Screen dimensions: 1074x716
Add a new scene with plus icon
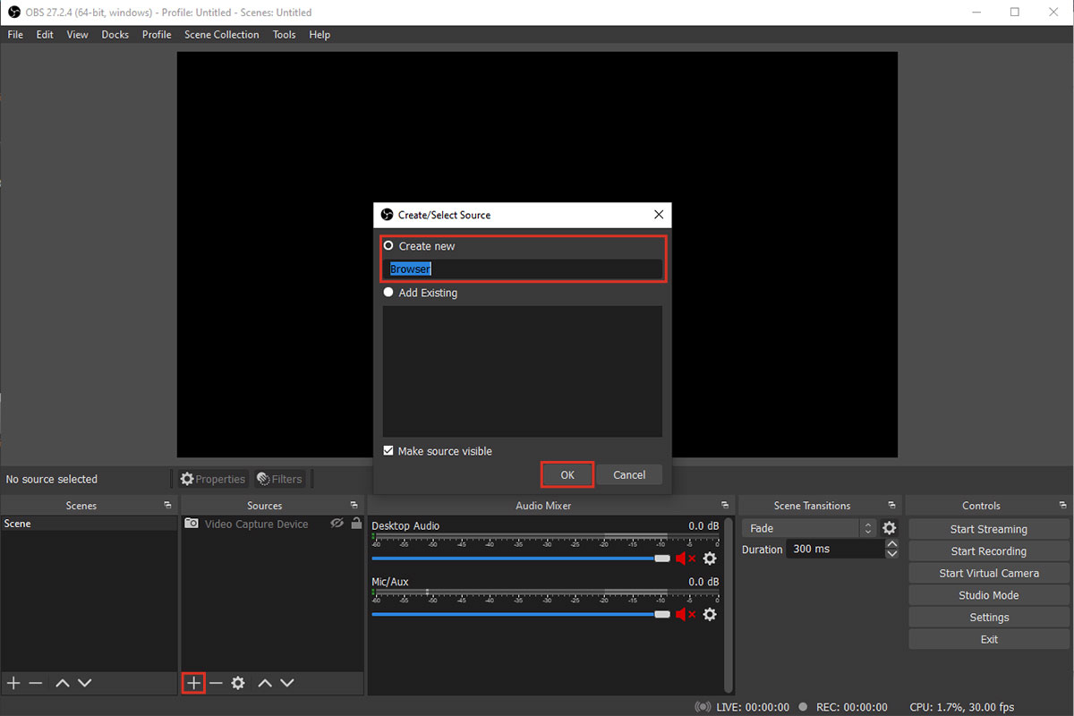click(13, 683)
